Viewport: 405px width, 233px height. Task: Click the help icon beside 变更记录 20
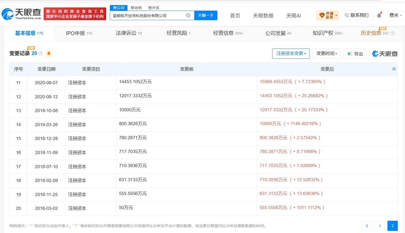pyautogui.click(x=40, y=54)
